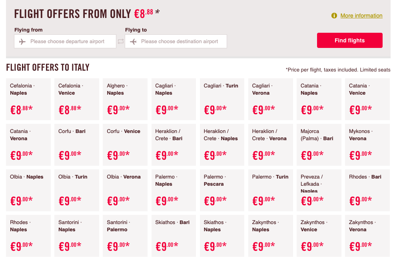Screen dimensions: 393x262
Task: Select the Cefalonia to Naples offer
Action: pos(28,99)
